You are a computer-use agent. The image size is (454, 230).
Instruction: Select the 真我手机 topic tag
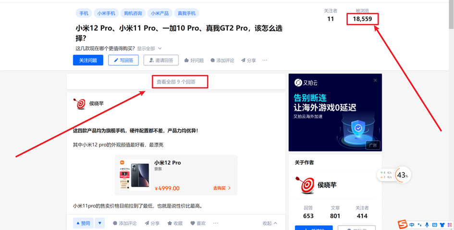186,13
